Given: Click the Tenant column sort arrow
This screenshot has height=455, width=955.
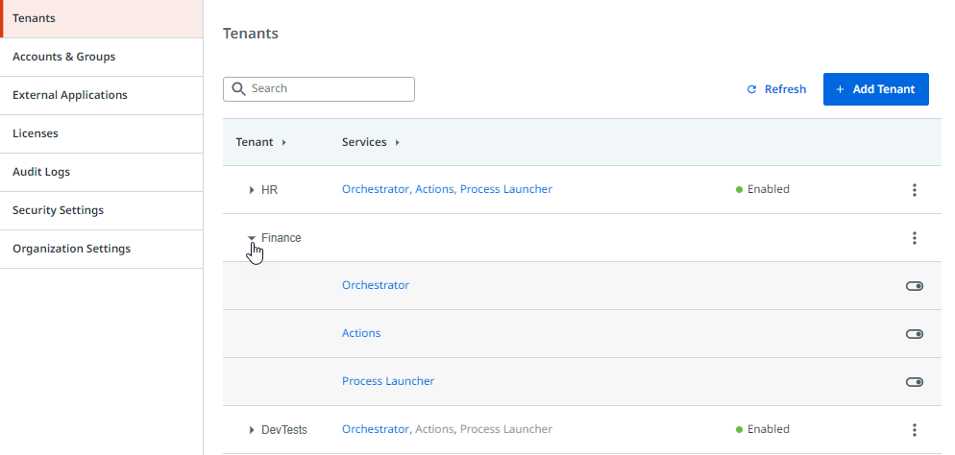Looking at the screenshot, I should 283,142.
